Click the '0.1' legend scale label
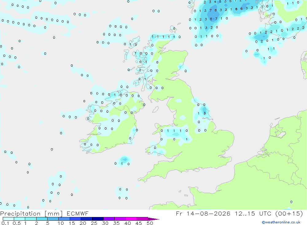 click(5, 223)
